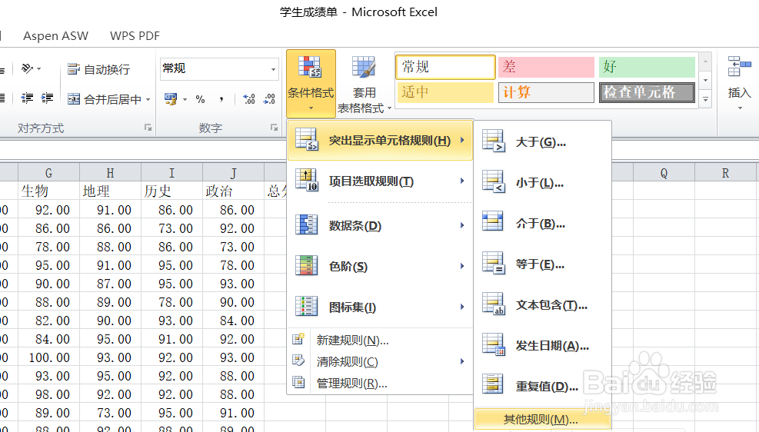Open the 对齐方式 alignment dialog launcher
Image resolution: width=759 pixels, height=432 pixels.
[x=148, y=128]
